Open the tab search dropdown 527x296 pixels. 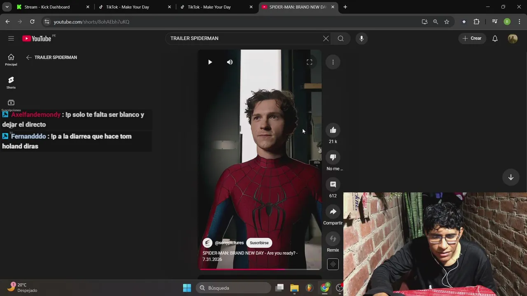coord(7,7)
